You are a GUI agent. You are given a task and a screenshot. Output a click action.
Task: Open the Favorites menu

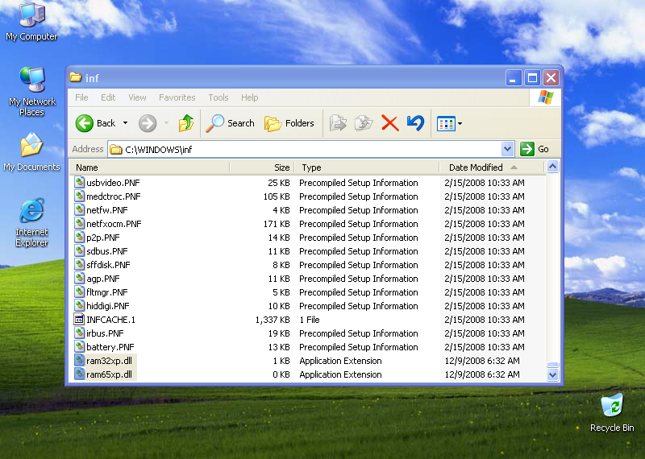pos(177,97)
